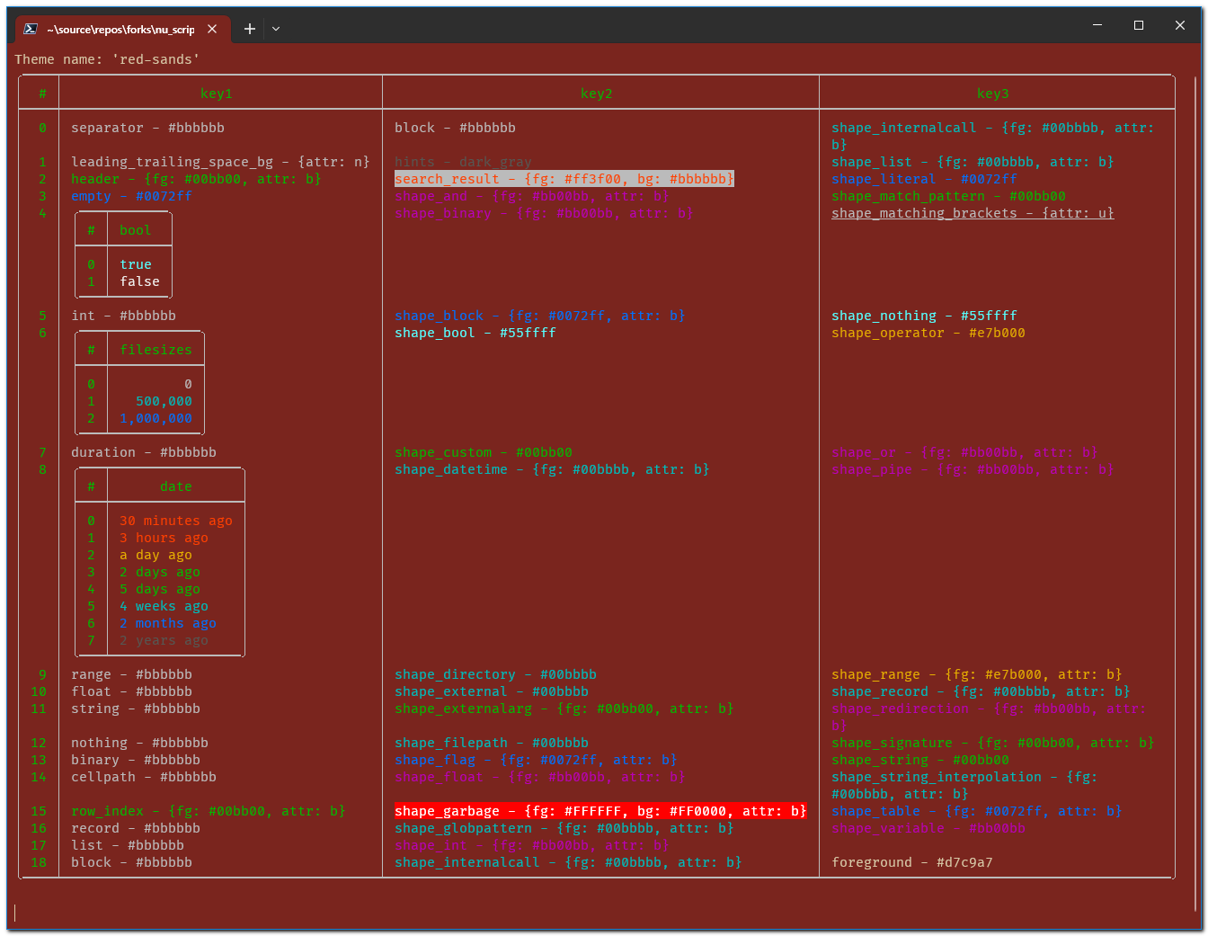Click the red-highlighted shape_garbage entry

click(600, 811)
